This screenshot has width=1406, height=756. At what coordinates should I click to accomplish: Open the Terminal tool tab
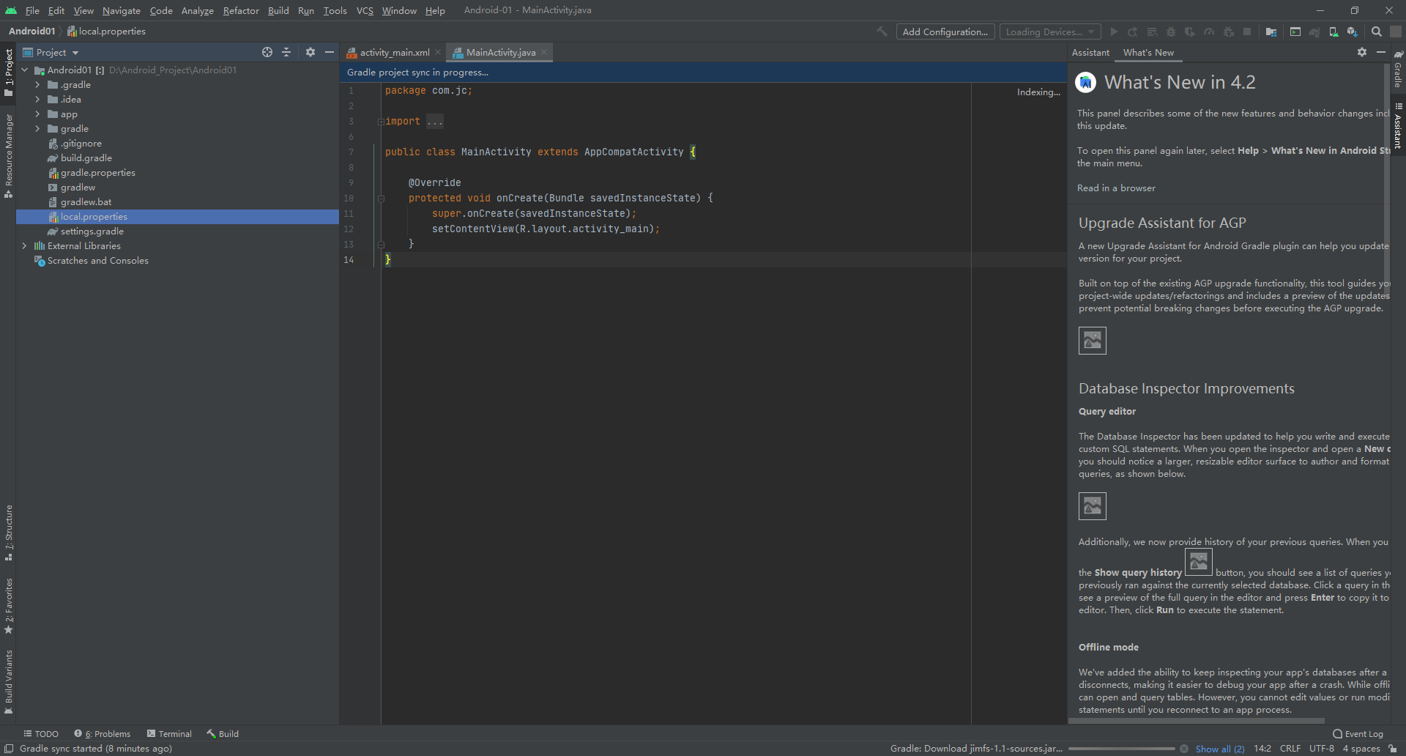click(x=169, y=734)
